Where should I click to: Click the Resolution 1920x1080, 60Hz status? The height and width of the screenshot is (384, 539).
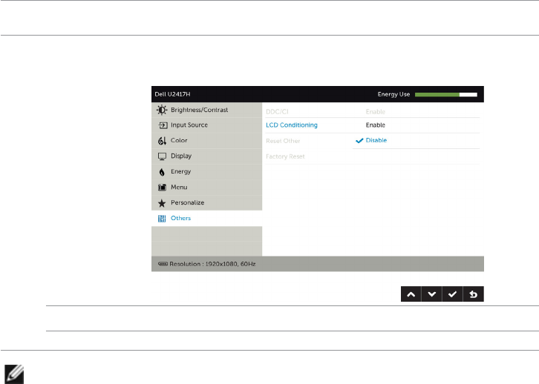click(x=212, y=264)
